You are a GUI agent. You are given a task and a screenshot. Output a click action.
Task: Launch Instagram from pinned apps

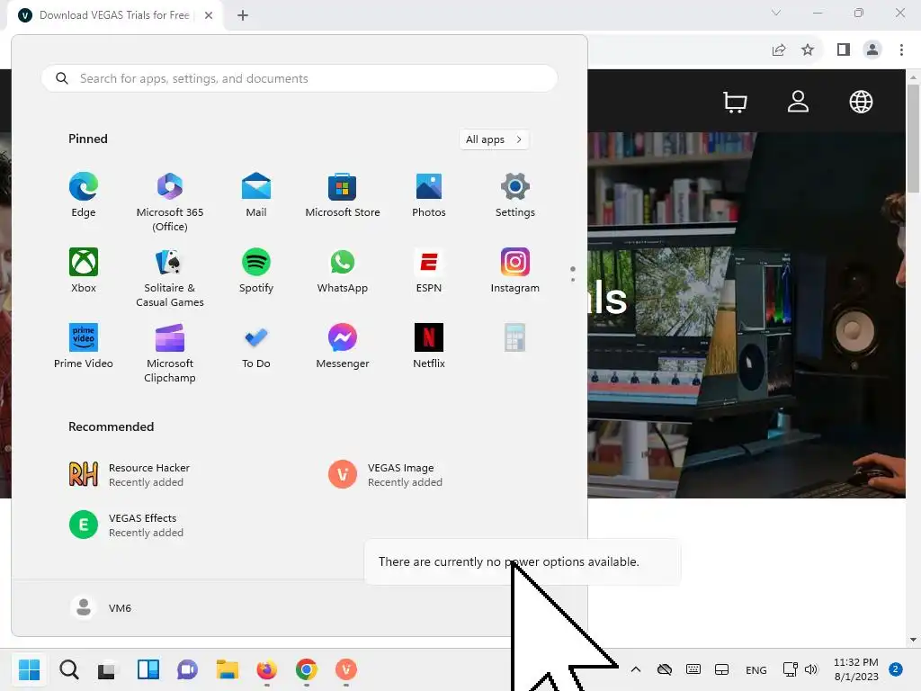pos(515,270)
